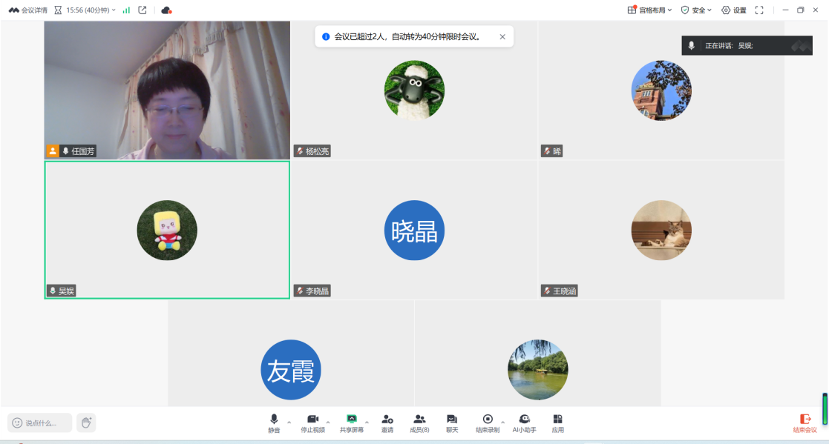Click the host badge icon beside 任国芳

(x=53, y=151)
